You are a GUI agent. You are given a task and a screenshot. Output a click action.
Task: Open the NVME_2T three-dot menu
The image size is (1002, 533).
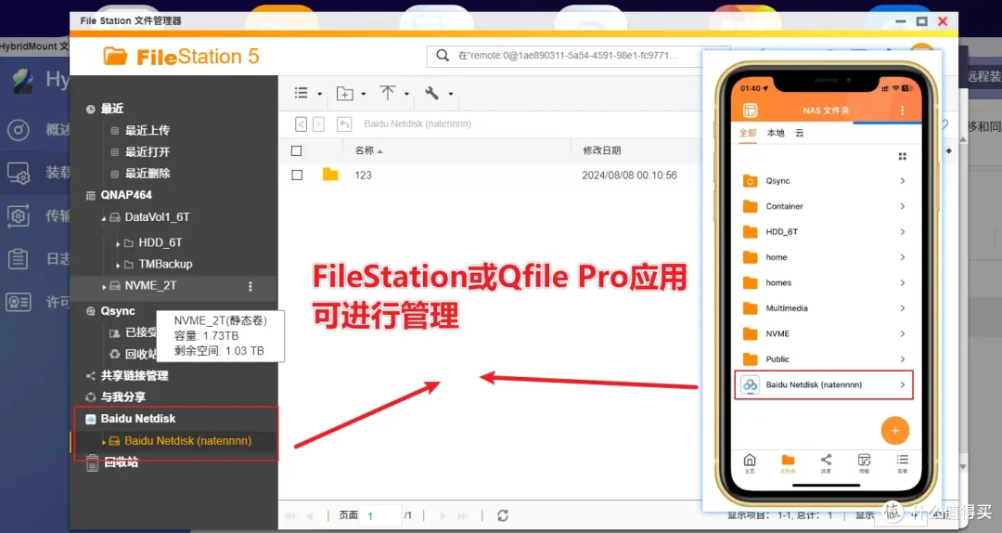pos(250,287)
